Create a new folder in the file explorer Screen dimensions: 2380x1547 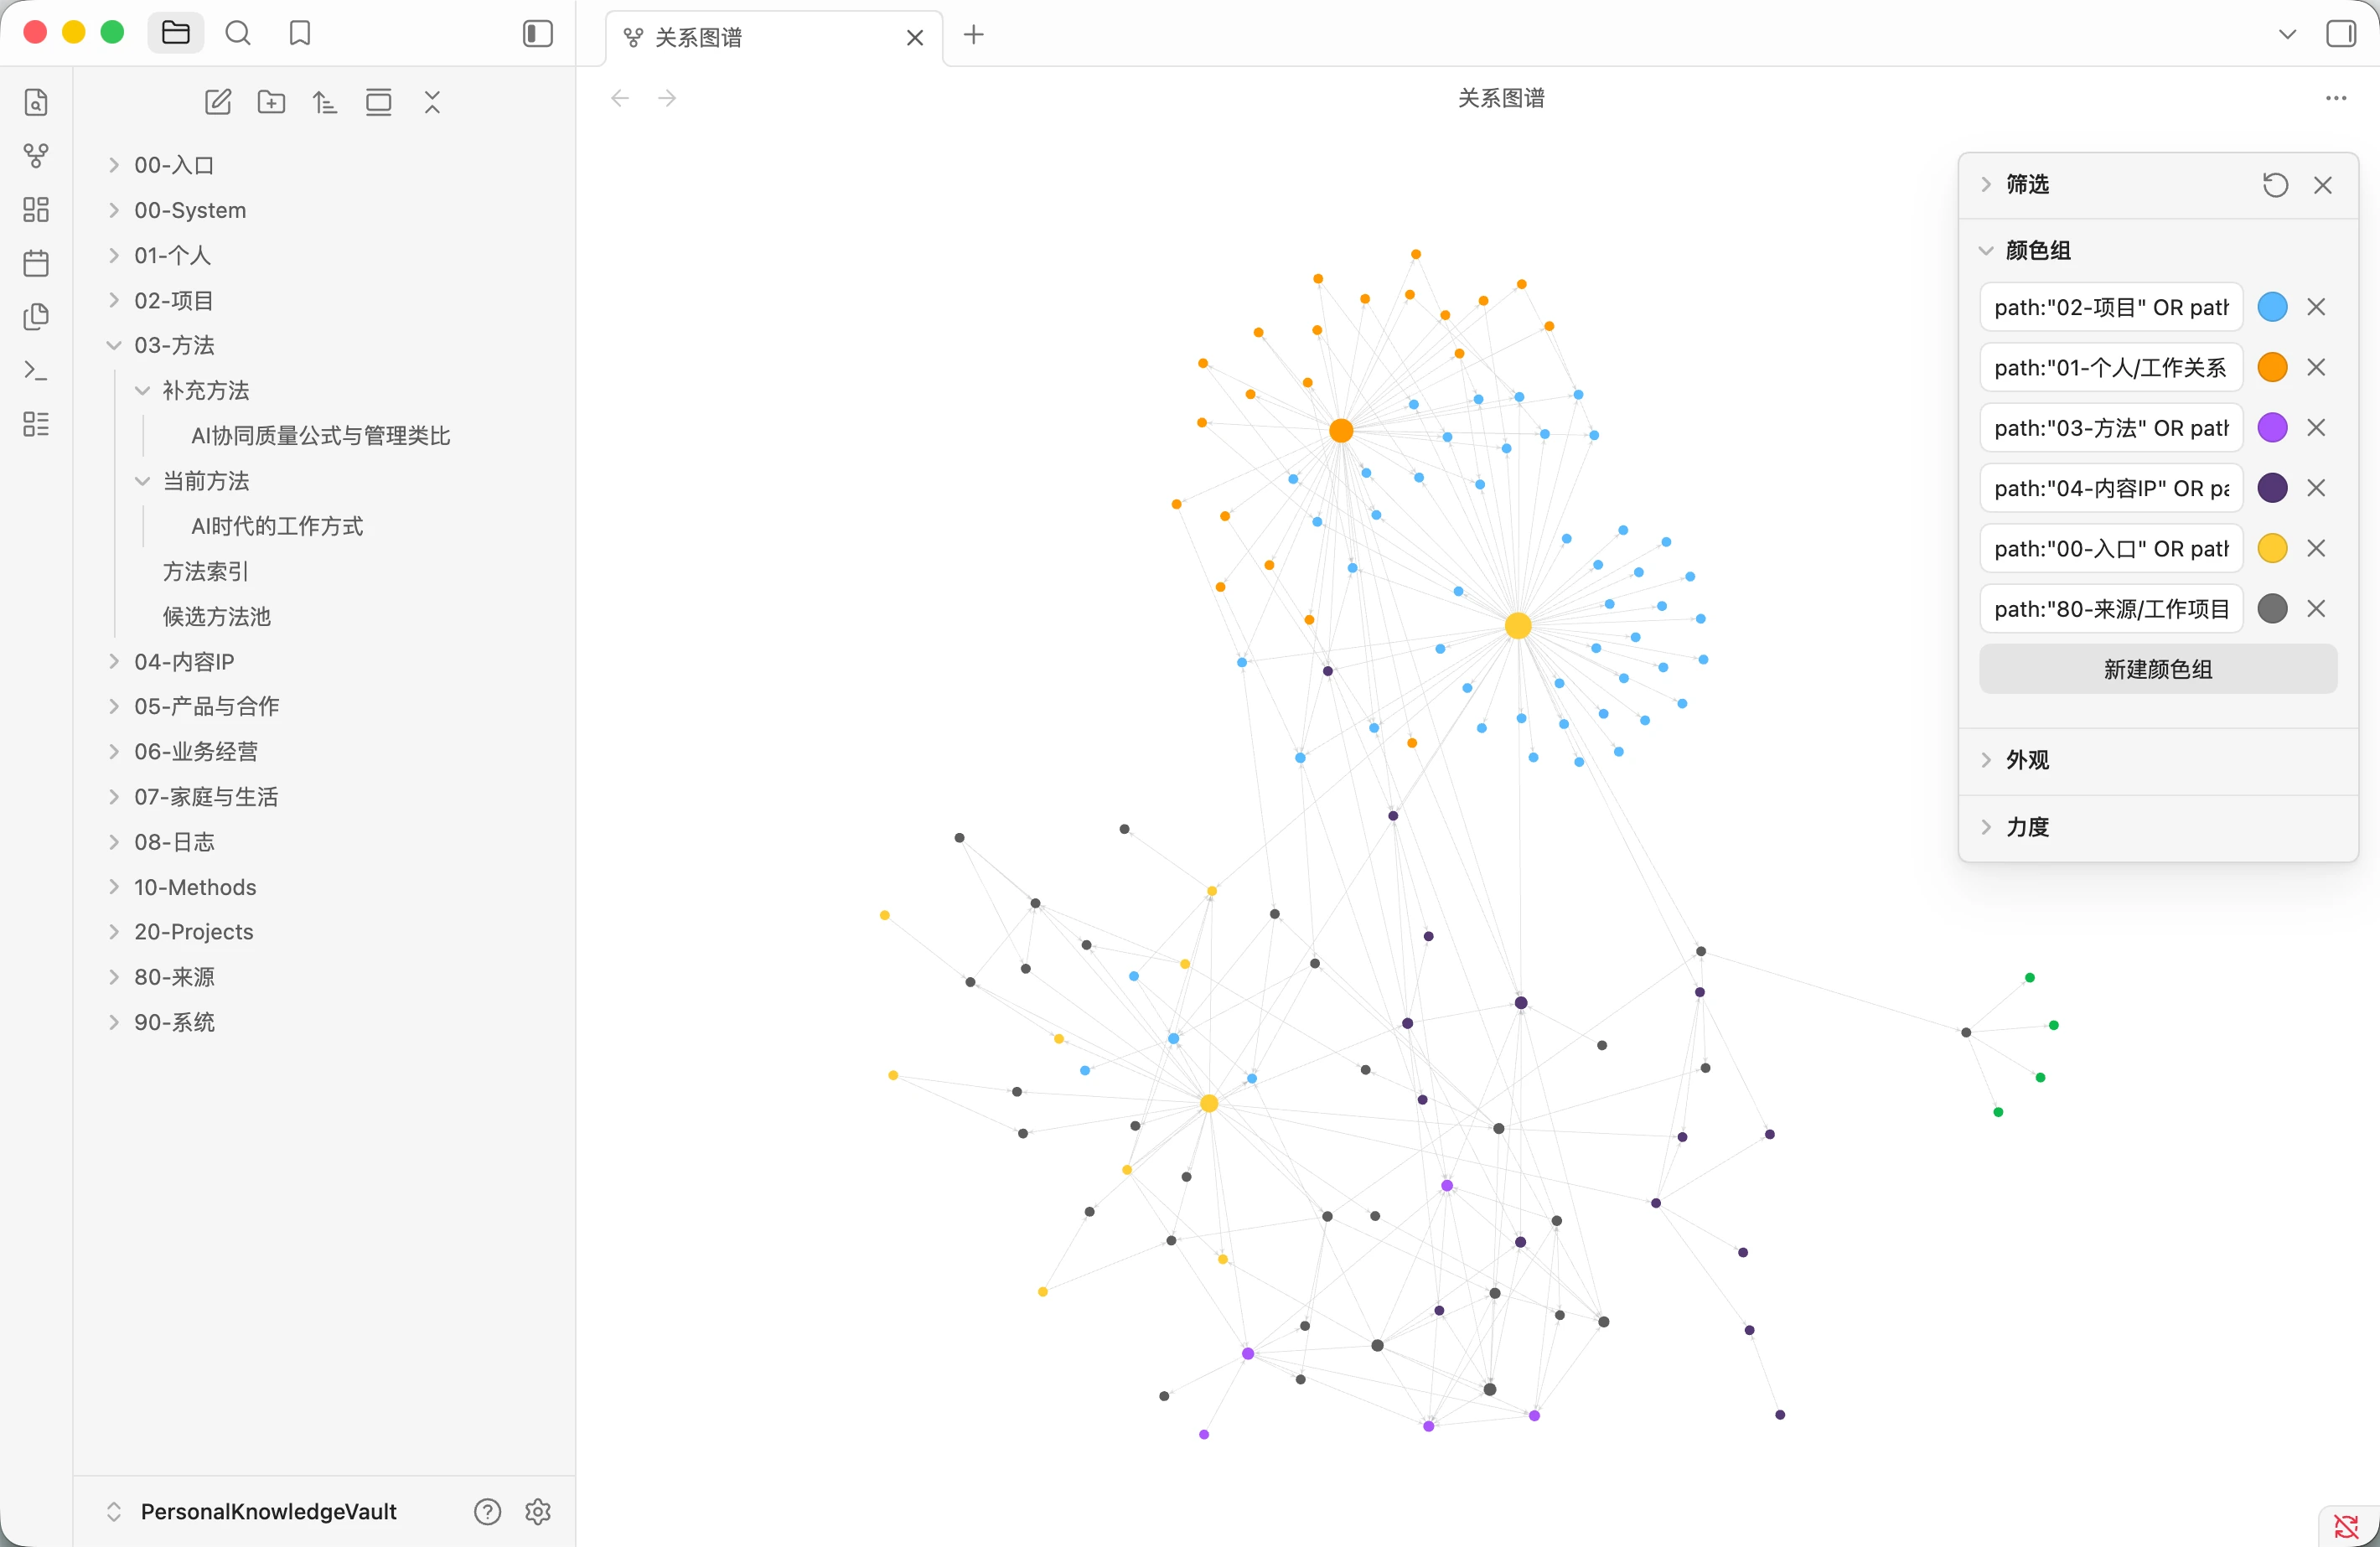[271, 102]
